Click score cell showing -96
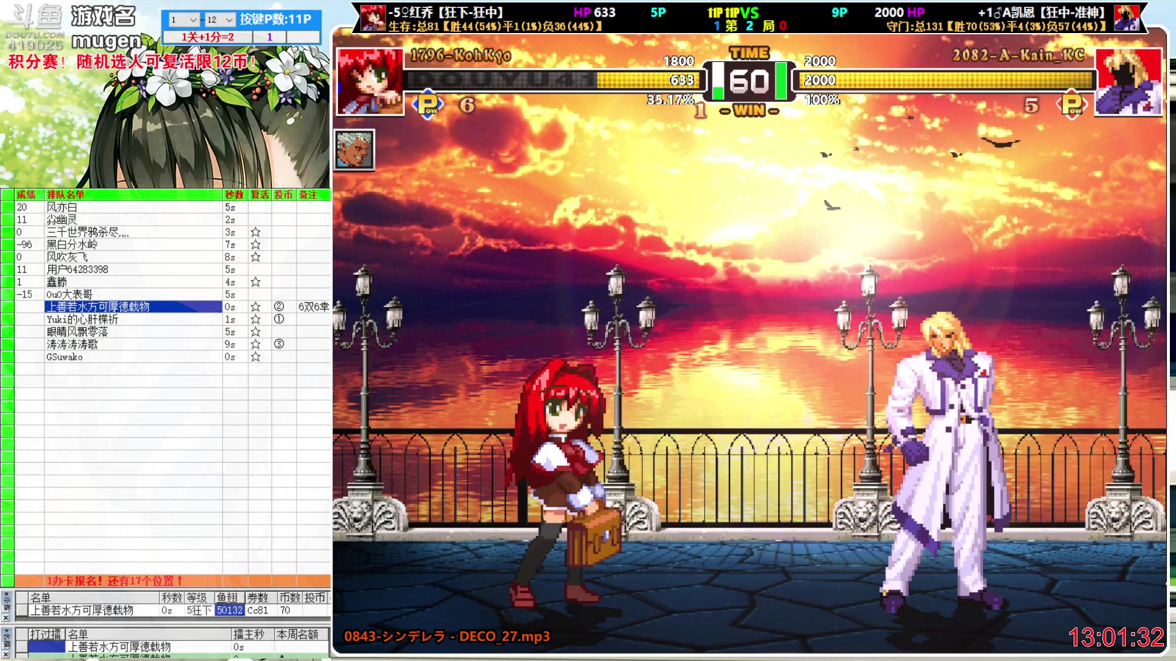 (x=29, y=245)
